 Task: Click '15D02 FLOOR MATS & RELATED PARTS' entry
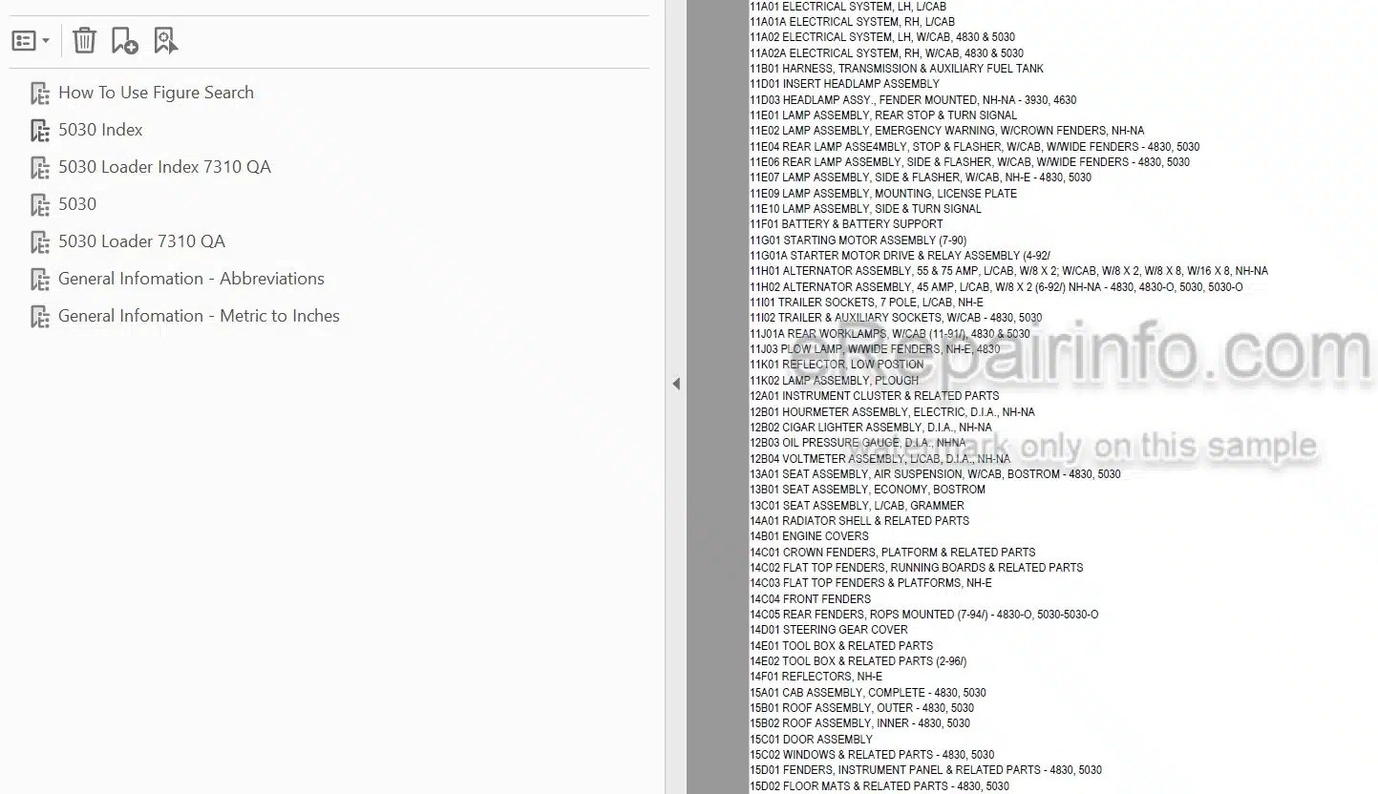click(880, 786)
